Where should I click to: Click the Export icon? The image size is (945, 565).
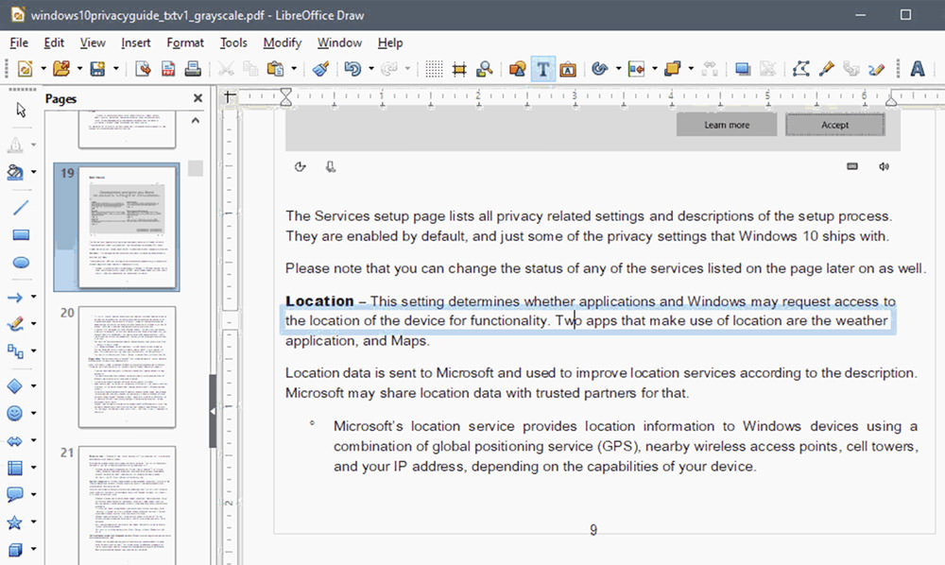pos(143,69)
